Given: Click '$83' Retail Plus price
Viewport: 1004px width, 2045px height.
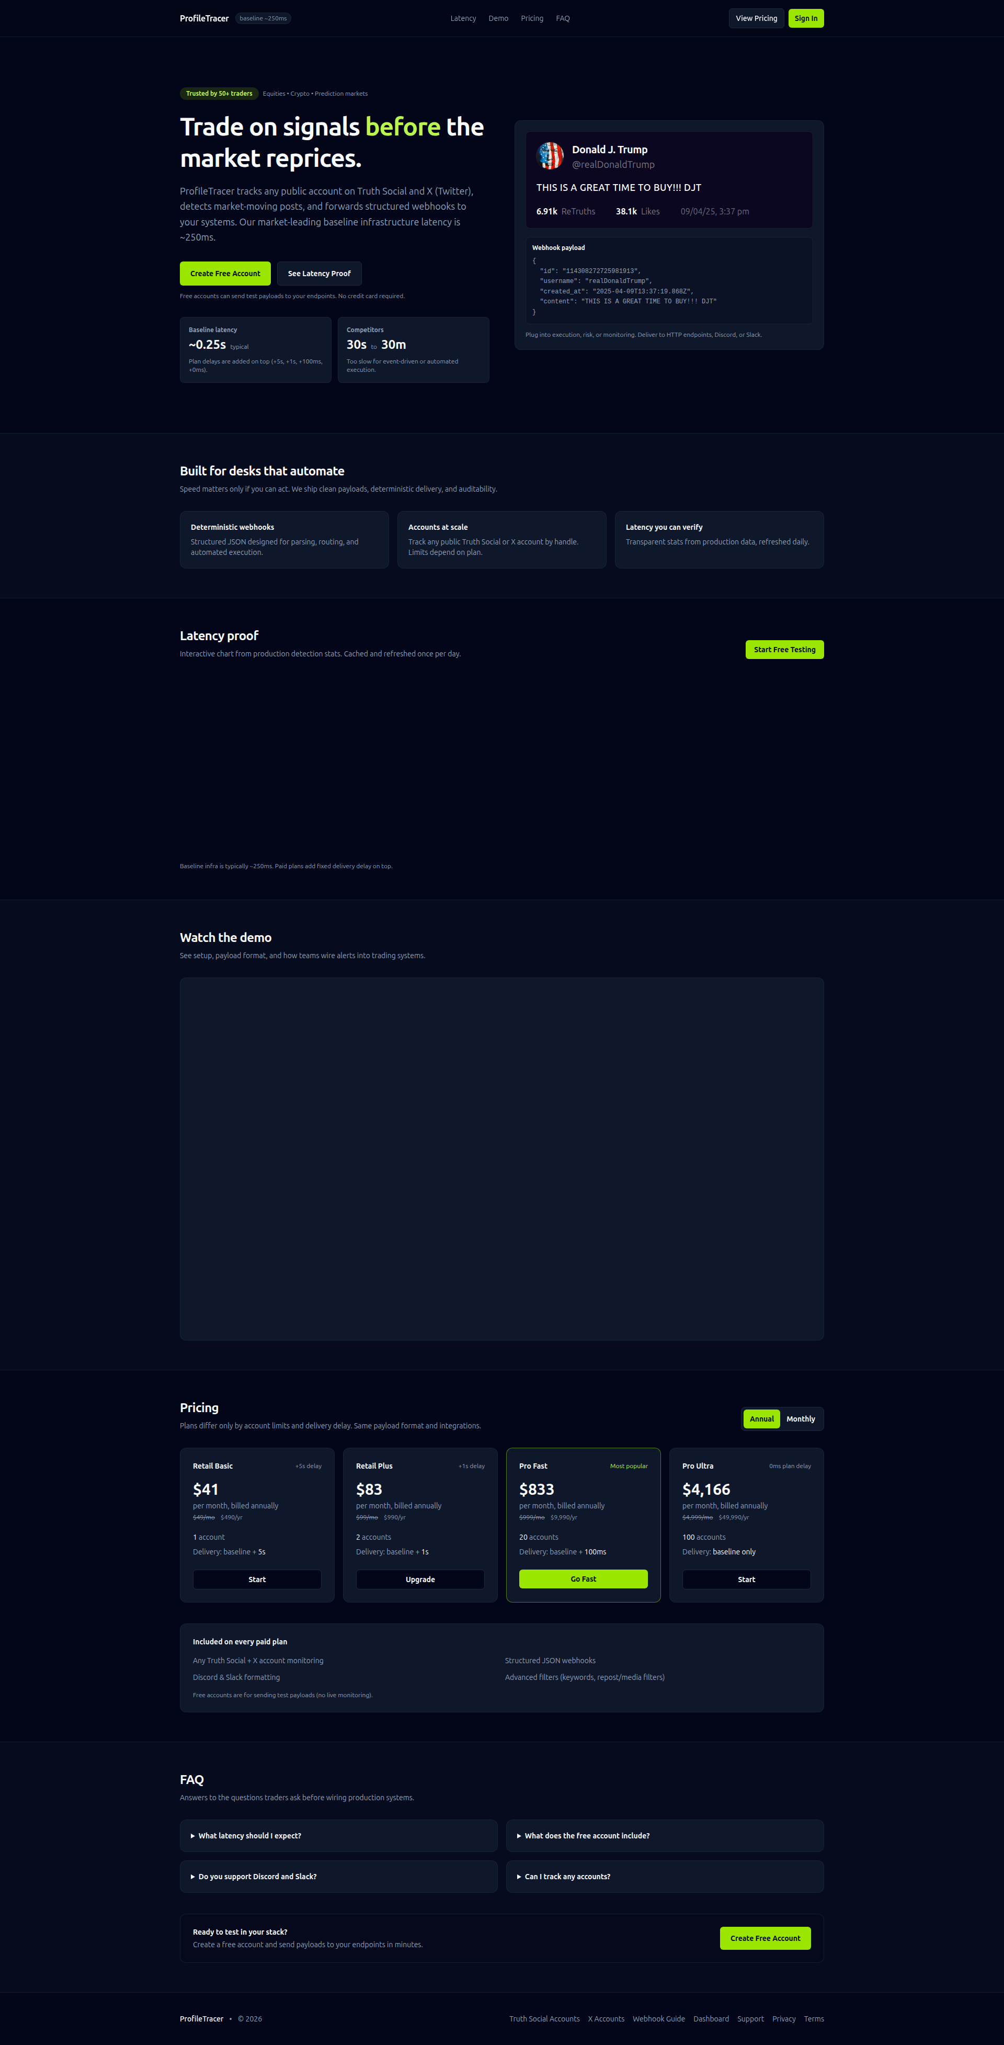Looking at the screenshot, I should pyautogui.click(x=369, y=1490).
